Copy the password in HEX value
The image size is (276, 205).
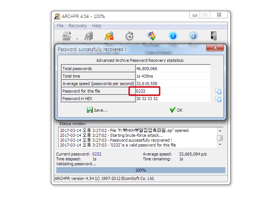(x=218, y=99)
